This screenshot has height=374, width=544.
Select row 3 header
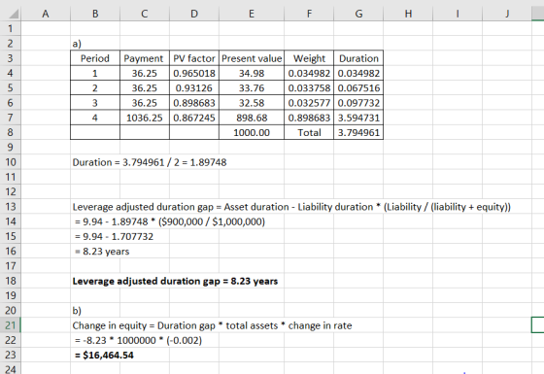(x=11, y=58)
